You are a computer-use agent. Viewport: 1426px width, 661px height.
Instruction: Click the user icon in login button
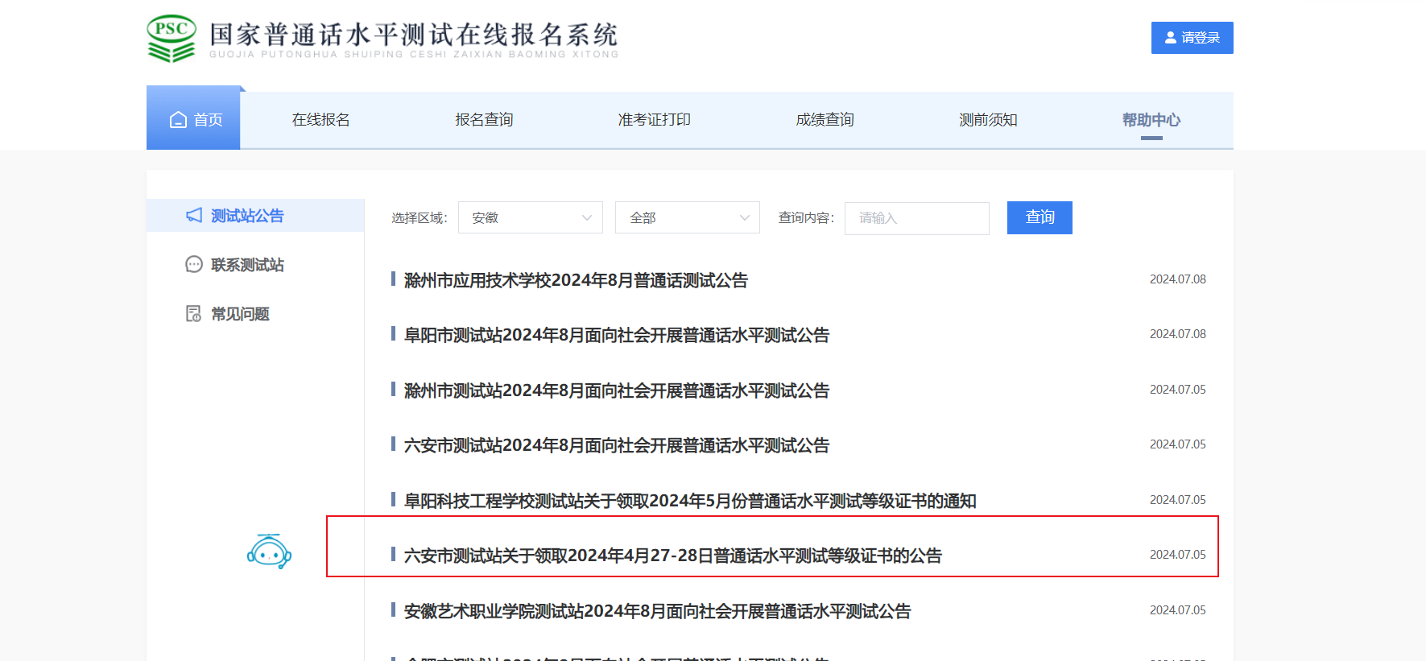(1171, 38)
